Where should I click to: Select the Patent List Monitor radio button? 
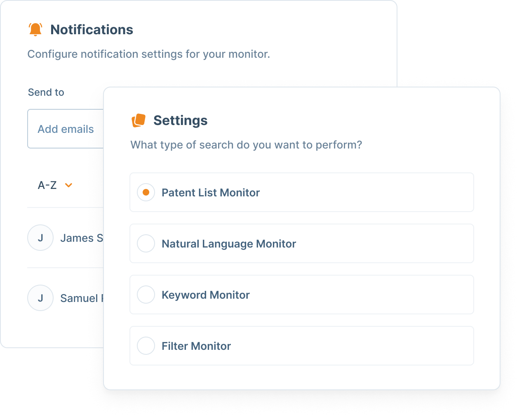click(146, 192)
